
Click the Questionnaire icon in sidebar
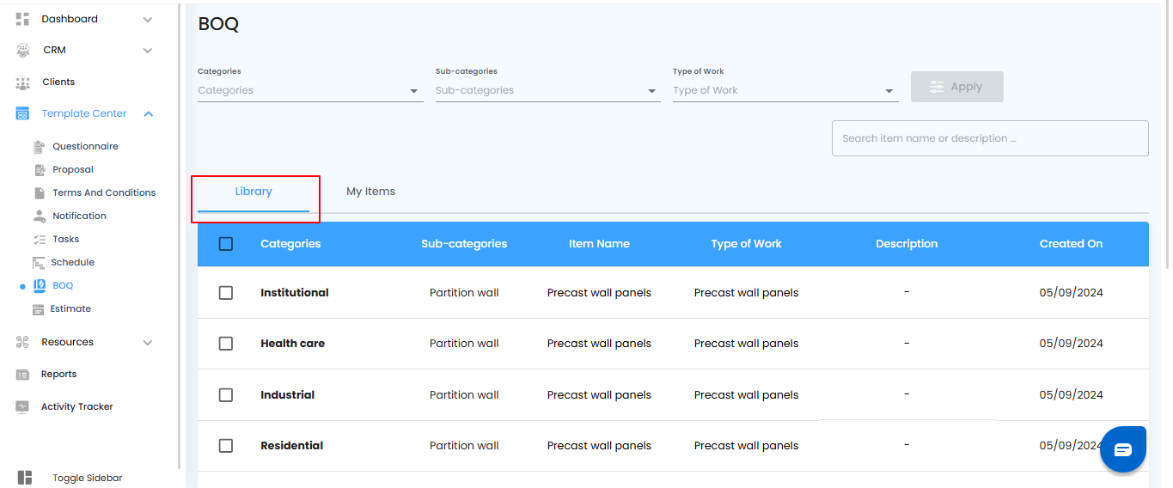click(39, 147)
